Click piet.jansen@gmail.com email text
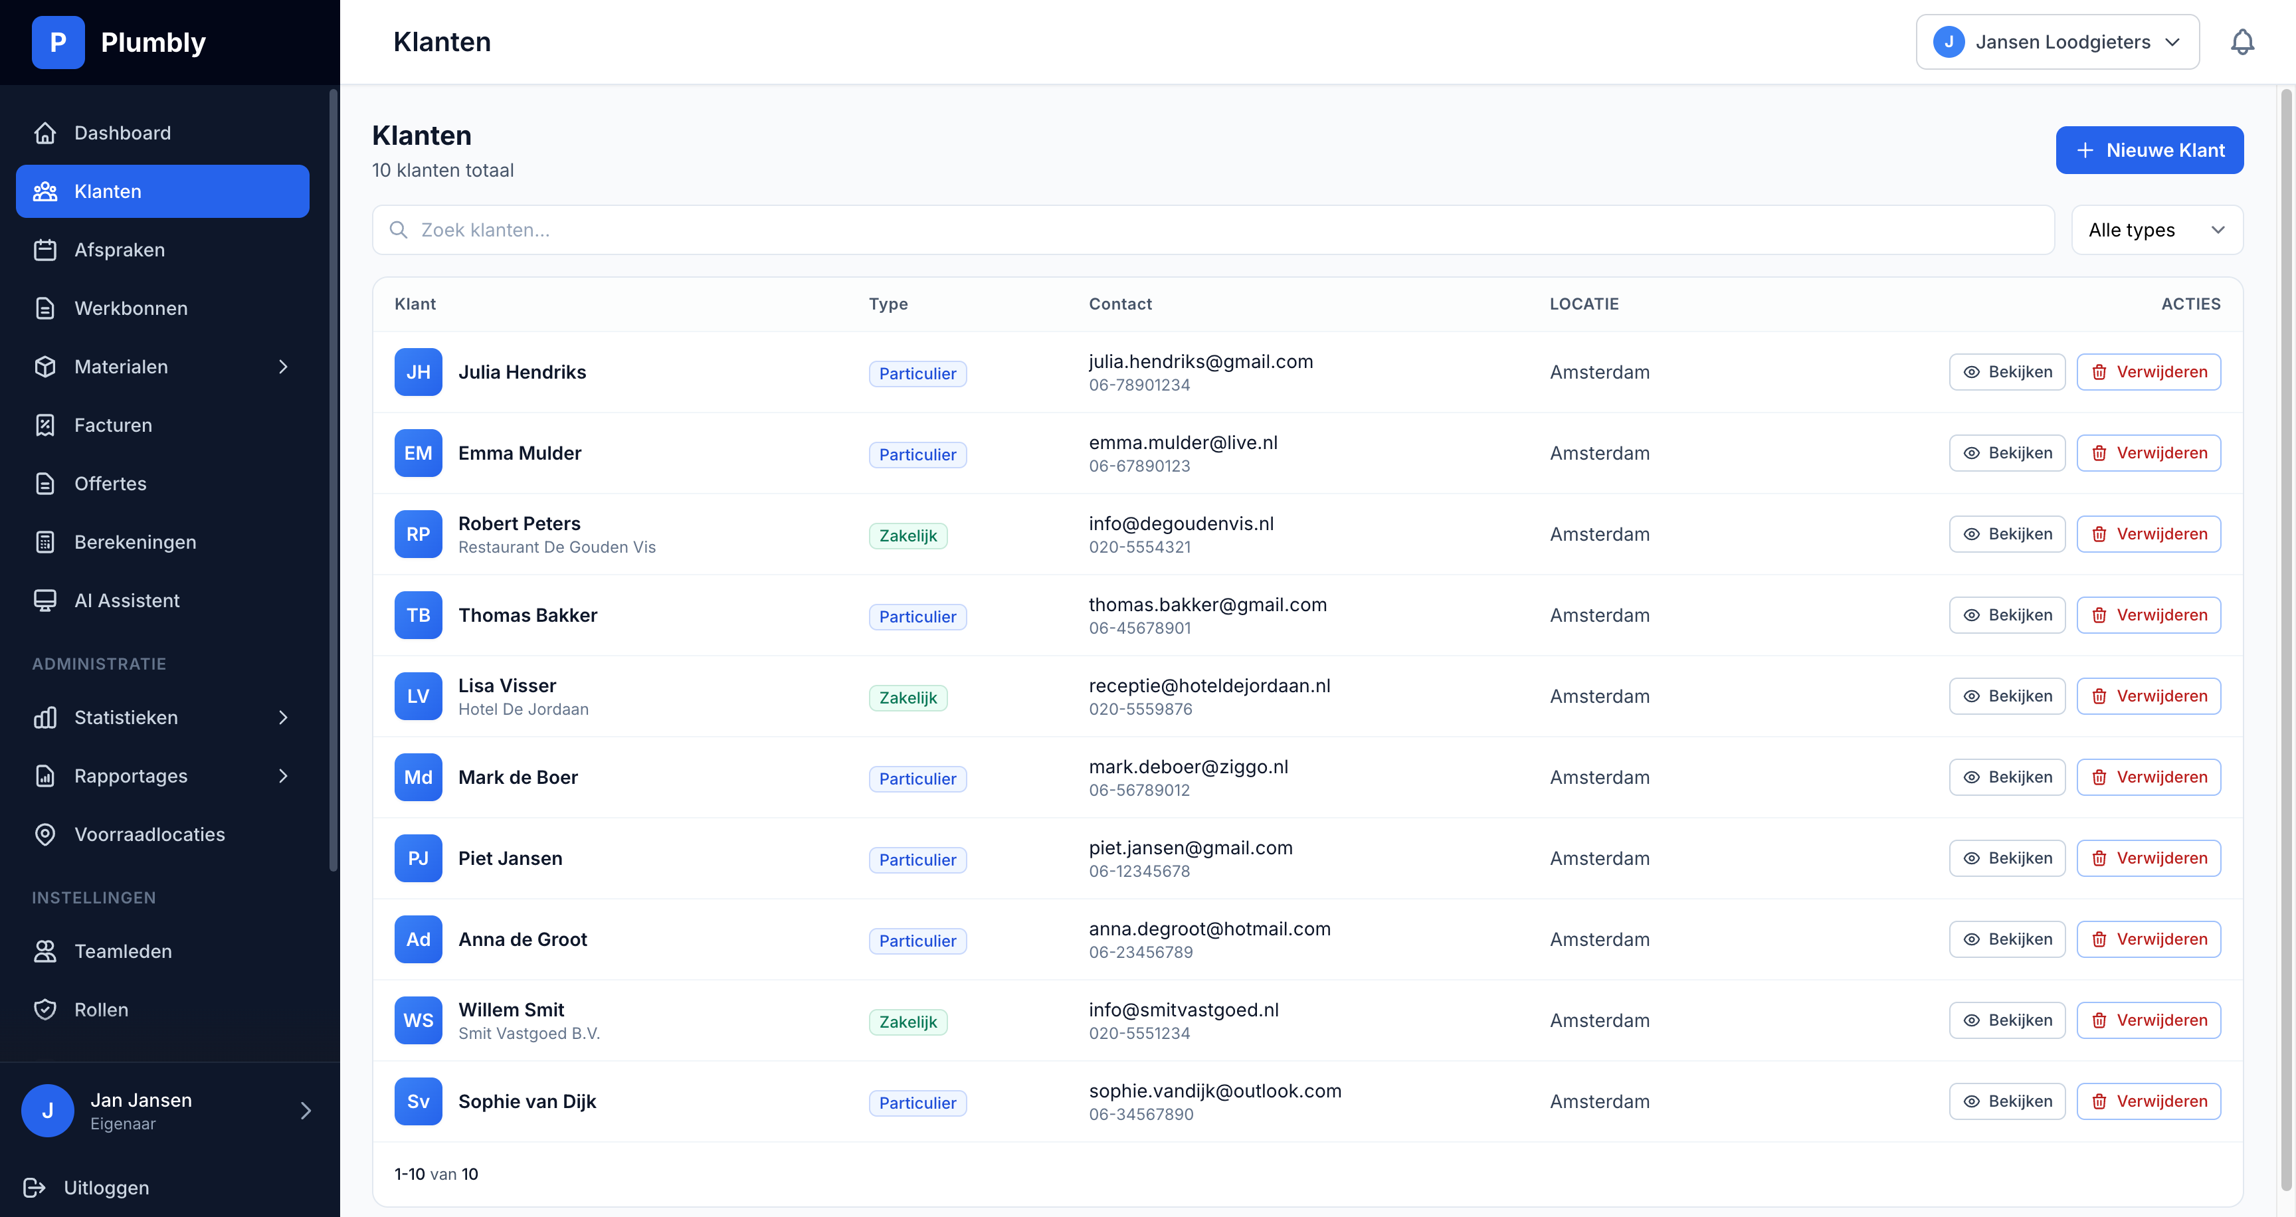2296x1217 pixels. click(1190, 847)
